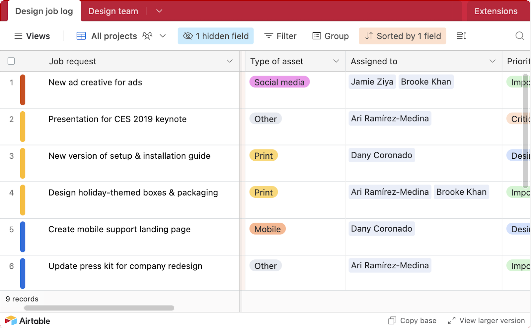The image size is (531, 328).
Task: Open the Job request column dropdown
Action: (229, 61)
